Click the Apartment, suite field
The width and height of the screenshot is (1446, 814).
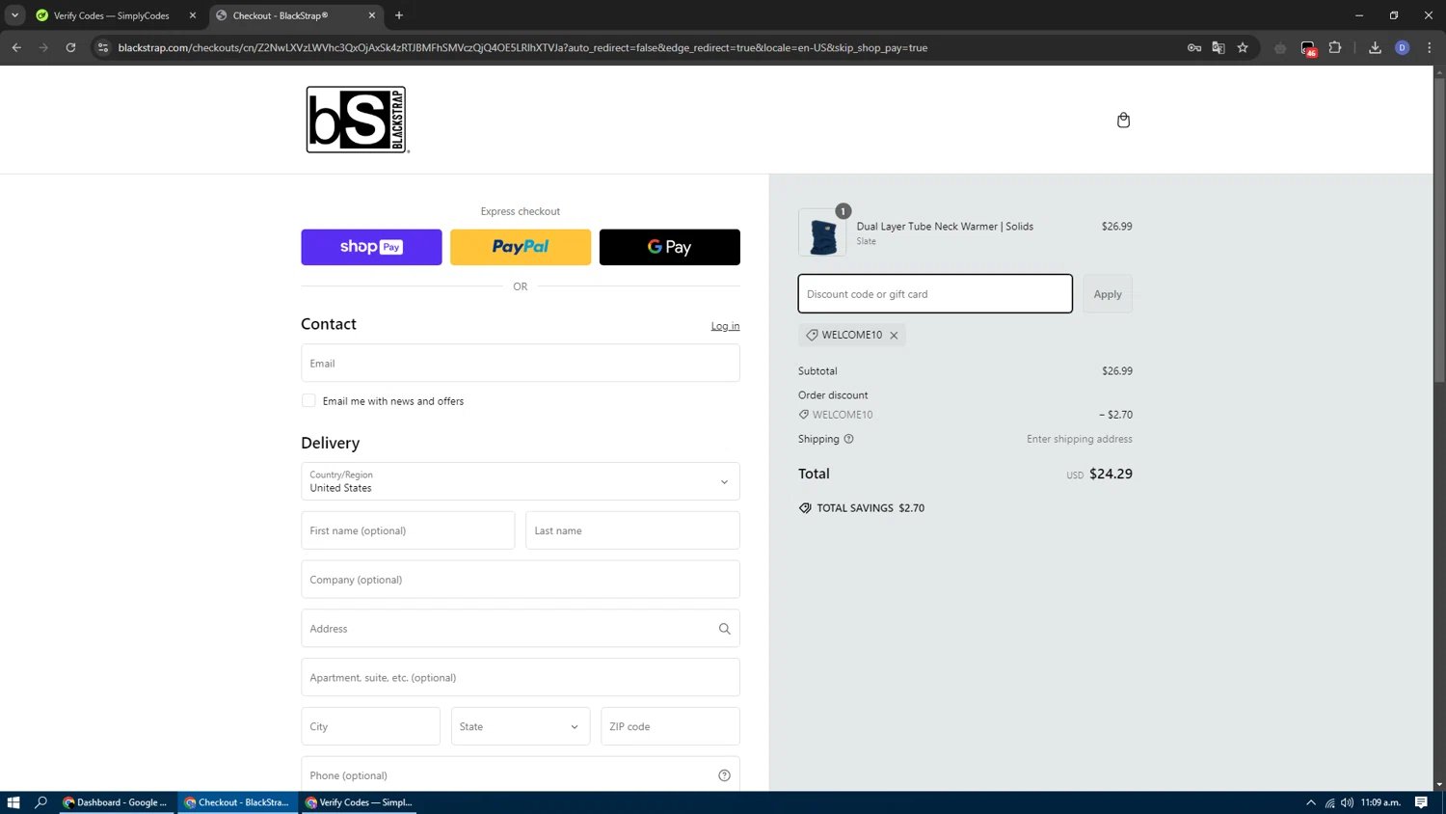coord(521,677)
